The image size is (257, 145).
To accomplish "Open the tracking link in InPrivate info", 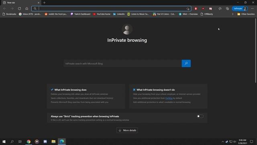I will click(x=169, y=98).
